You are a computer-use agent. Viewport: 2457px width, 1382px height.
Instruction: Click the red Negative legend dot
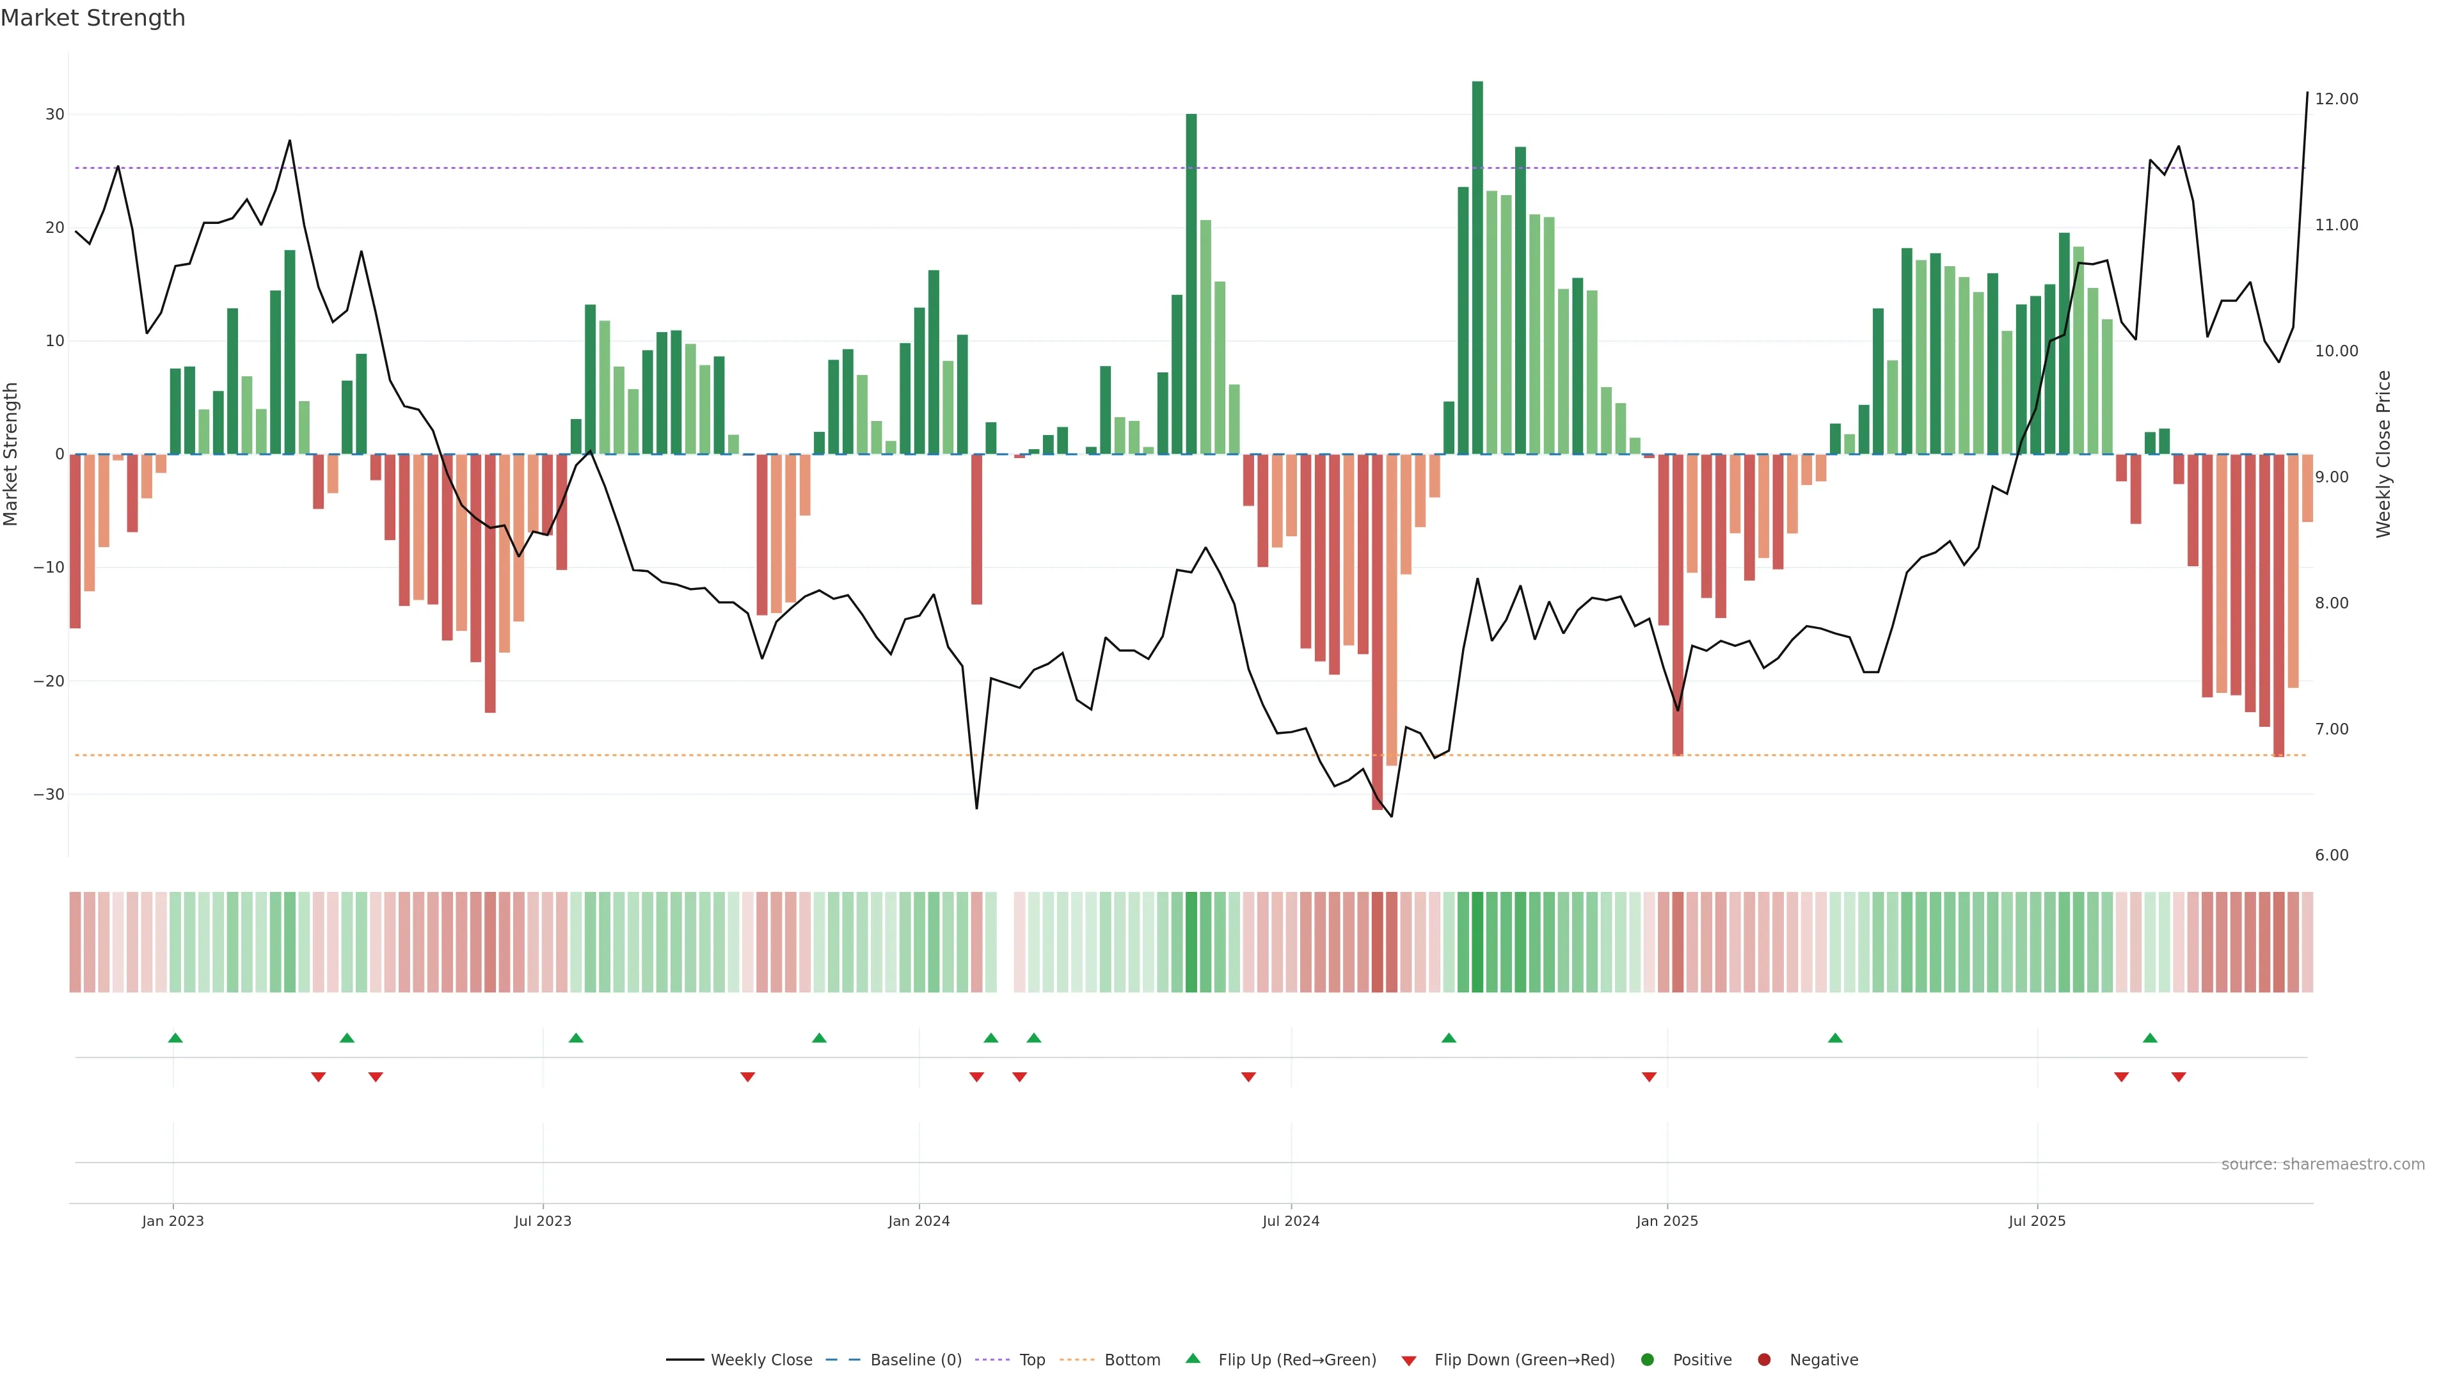pyautogui.click(x=1763, y=1360)
